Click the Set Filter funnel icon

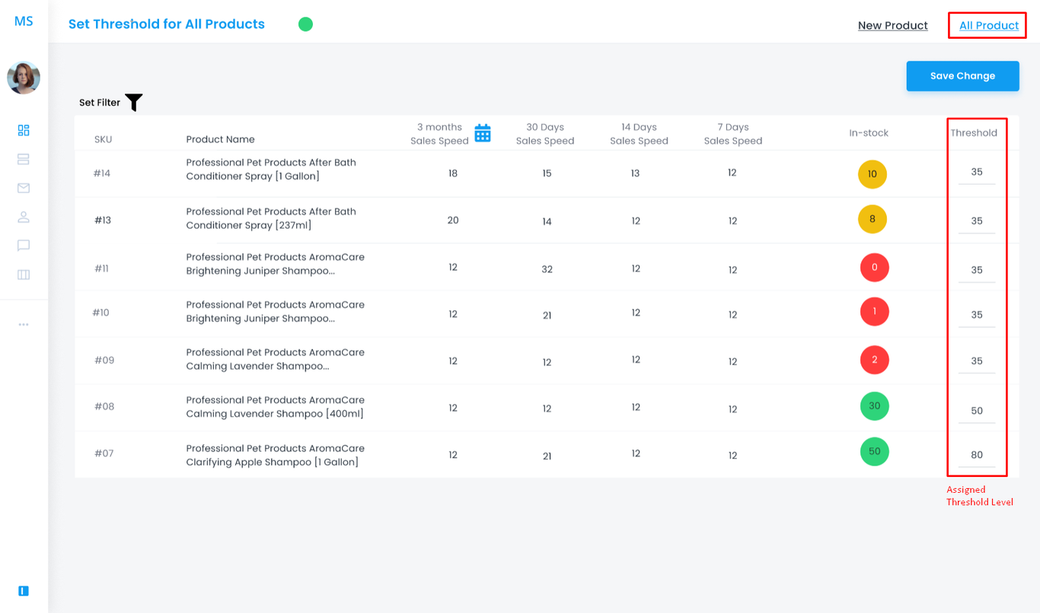(134, 102)
